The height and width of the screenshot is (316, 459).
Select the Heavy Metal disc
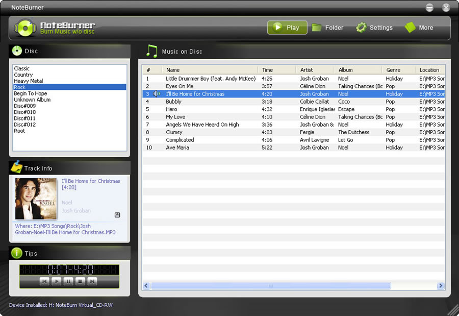click(70, 81)
